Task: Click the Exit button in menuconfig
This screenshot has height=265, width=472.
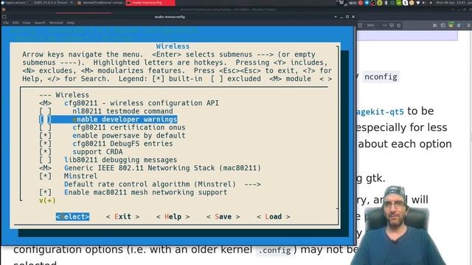Action: [x=122, y=216]
